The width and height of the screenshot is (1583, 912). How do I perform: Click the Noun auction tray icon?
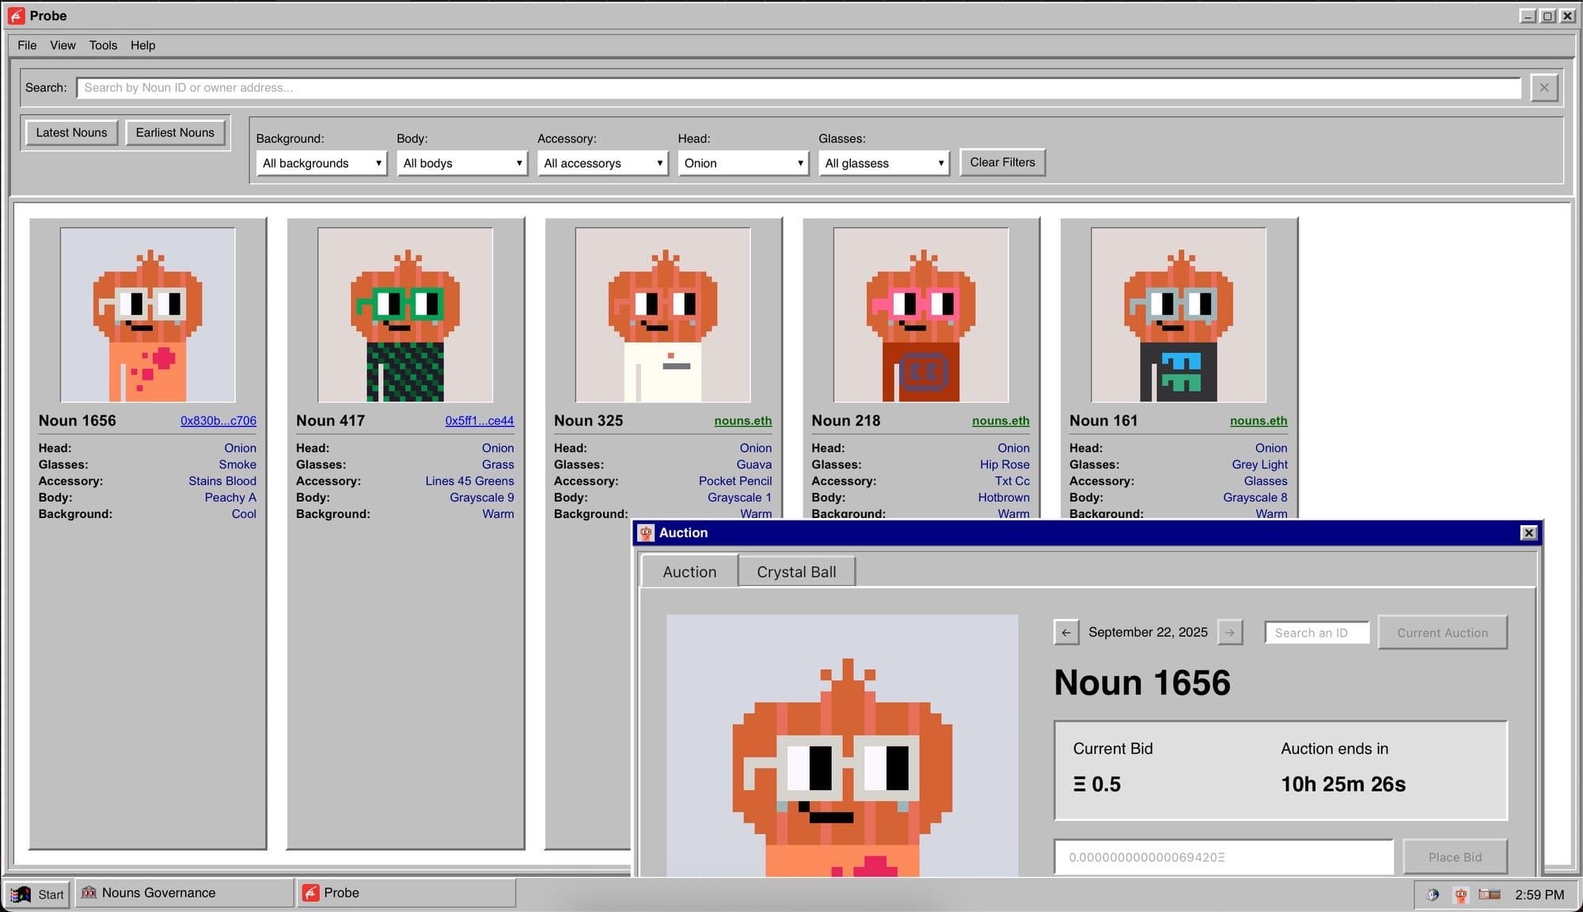pos(1461,895)
